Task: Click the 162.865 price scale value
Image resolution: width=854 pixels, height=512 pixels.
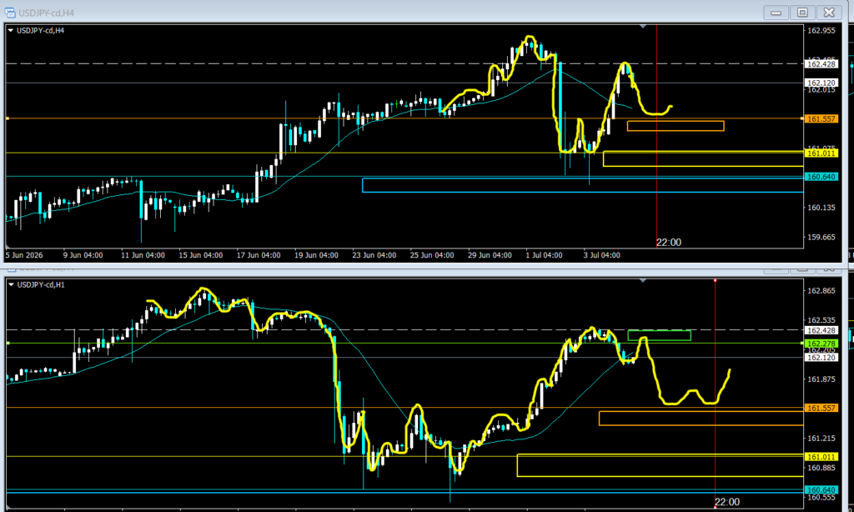Action: pos(821,291)
